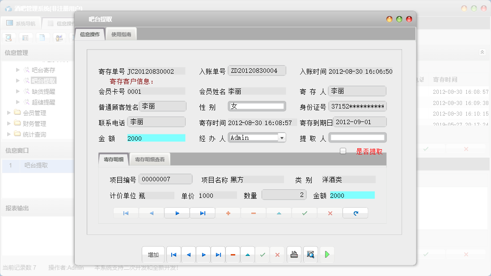Click the plus icon to add a detail record

[229, 213]
